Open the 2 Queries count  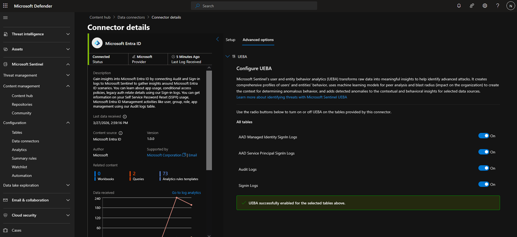pos(134,174)
